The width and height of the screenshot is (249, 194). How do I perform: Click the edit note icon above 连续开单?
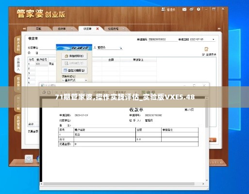(x=206, y=49)
